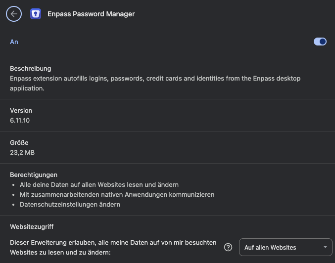Click the "Websitezugriff" heading
The height and width of the screenshot is (263, 335).
point(32,227)
